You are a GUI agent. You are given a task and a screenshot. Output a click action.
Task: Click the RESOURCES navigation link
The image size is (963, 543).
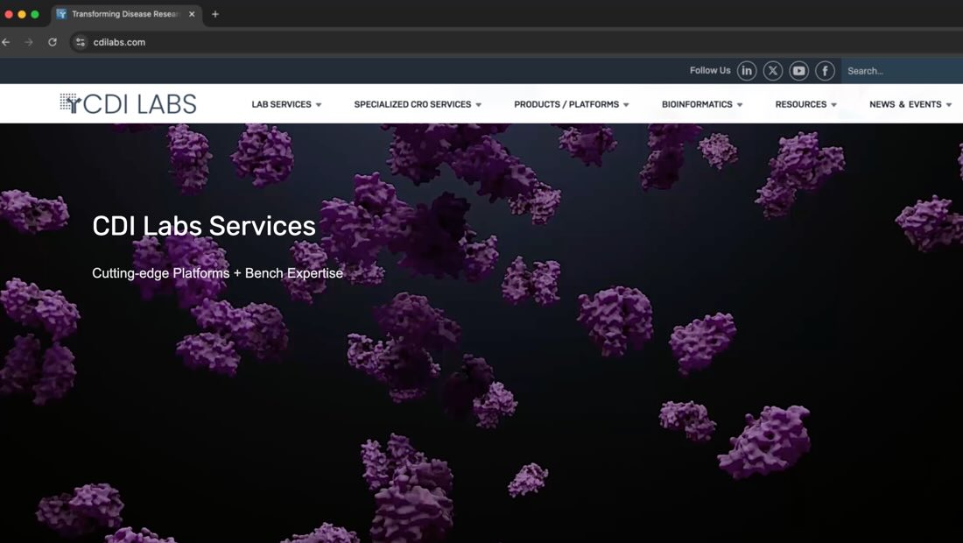[800, 103]
